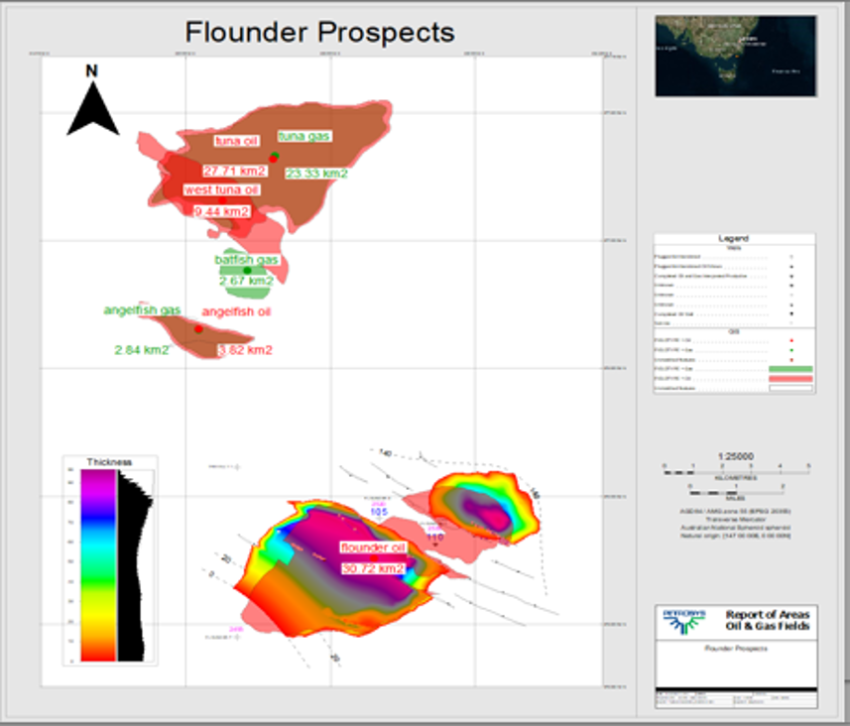Click the Petrosys logo in title block
The width and height of the screenshot is (850, 726).
coord(681,619)
